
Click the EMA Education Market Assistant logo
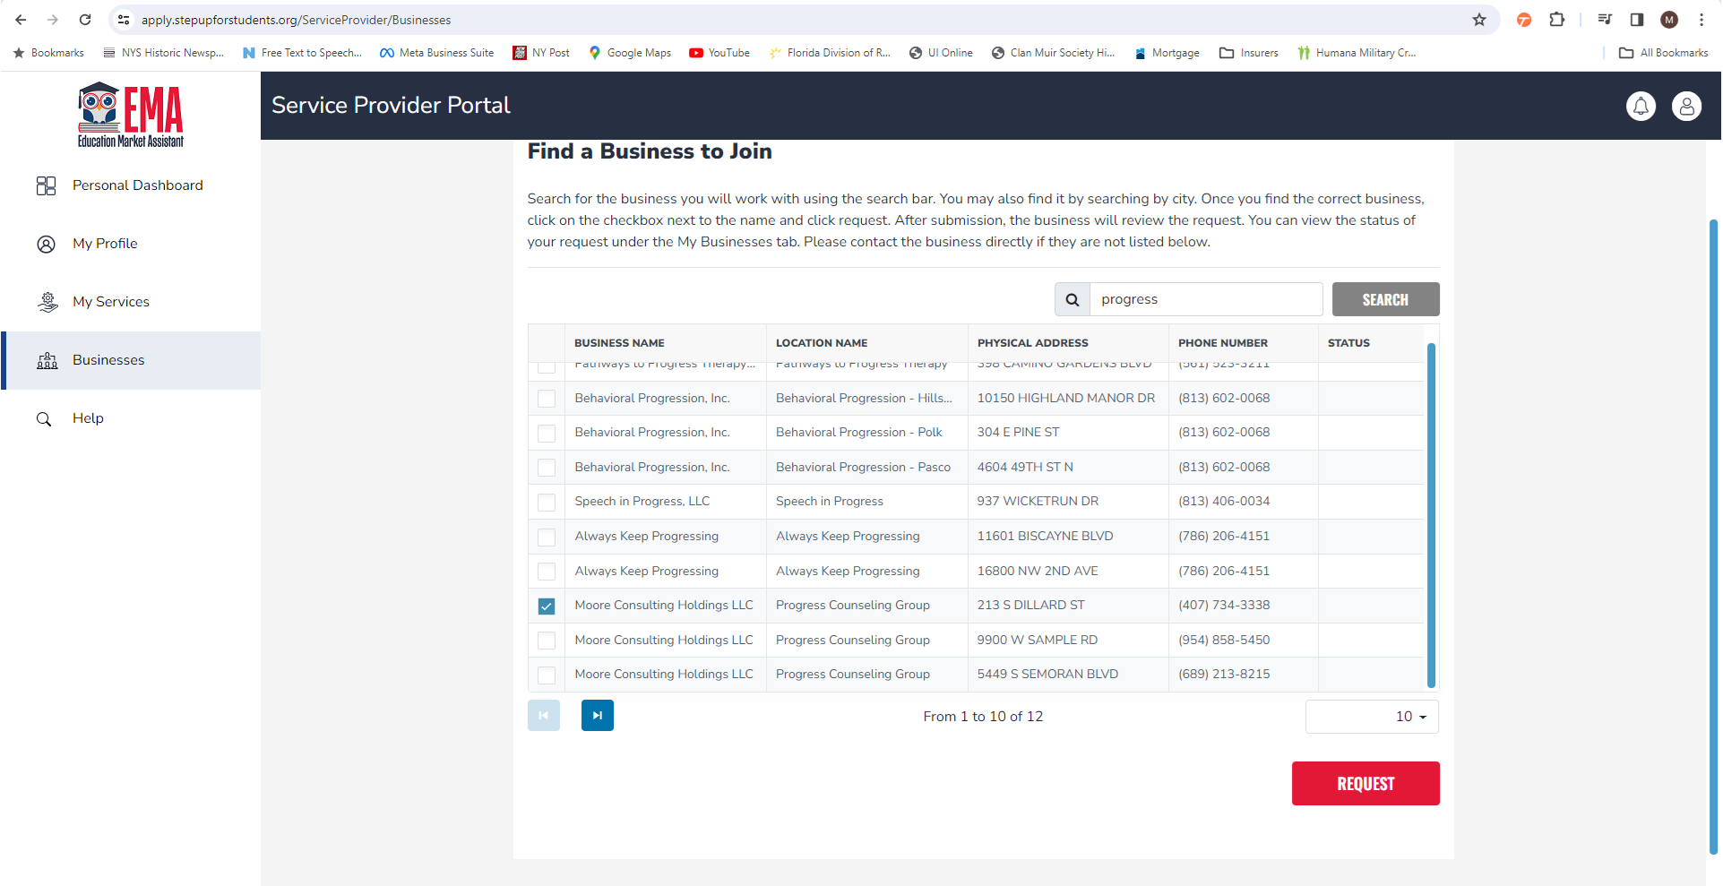(131, 115)
